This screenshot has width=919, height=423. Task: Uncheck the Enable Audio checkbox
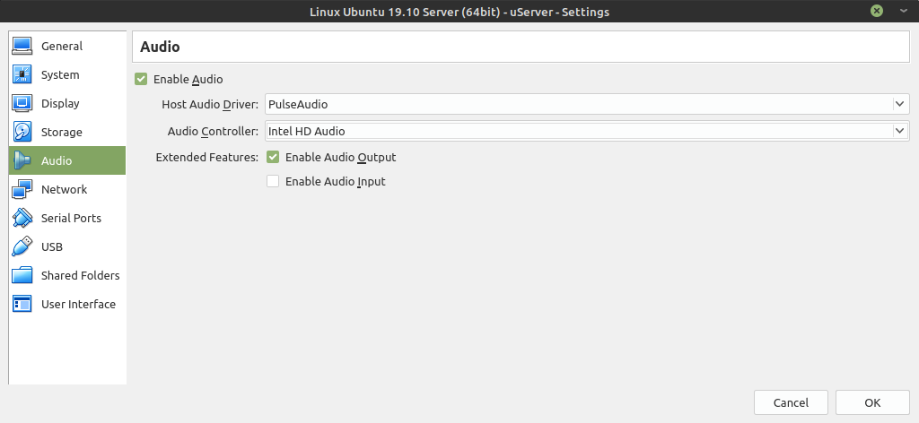141,79
